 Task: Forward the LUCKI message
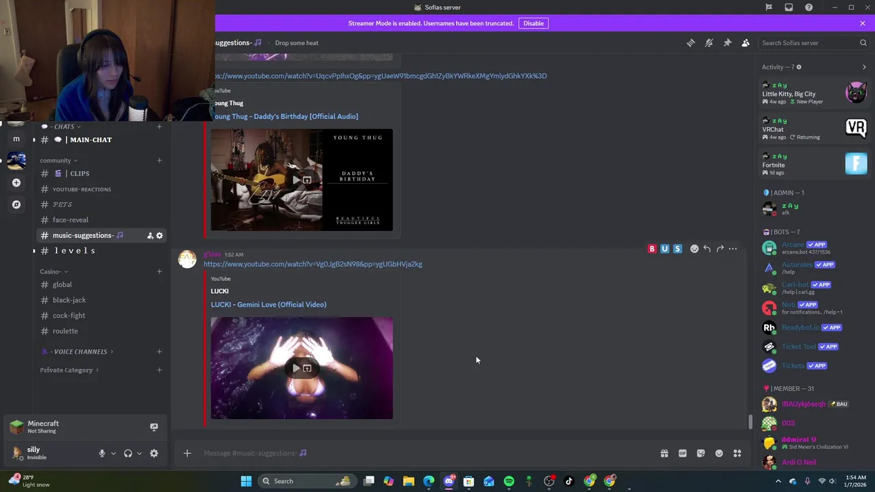(x=720, y=249)
